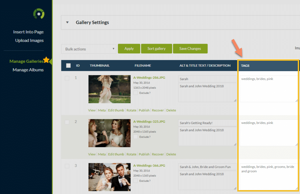Edit the 'Sarah's Getting Ready!' title field

(x=208, y=123)
